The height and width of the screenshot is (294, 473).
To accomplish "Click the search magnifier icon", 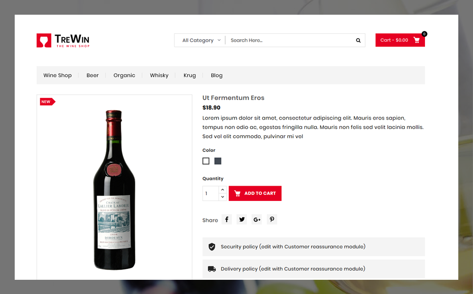I will [x=358, y=40].
